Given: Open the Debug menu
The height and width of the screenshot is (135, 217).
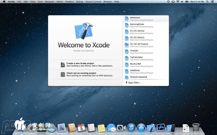Looking at the screenshot, I should click(x=79, y=2).
